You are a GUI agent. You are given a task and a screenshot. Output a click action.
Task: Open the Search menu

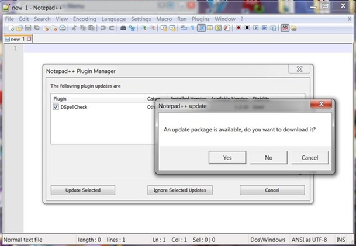(42, 19)
